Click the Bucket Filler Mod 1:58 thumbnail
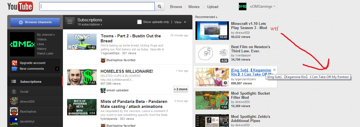The width and height of the screenshot is (360, 127). (x=212, y=100)
